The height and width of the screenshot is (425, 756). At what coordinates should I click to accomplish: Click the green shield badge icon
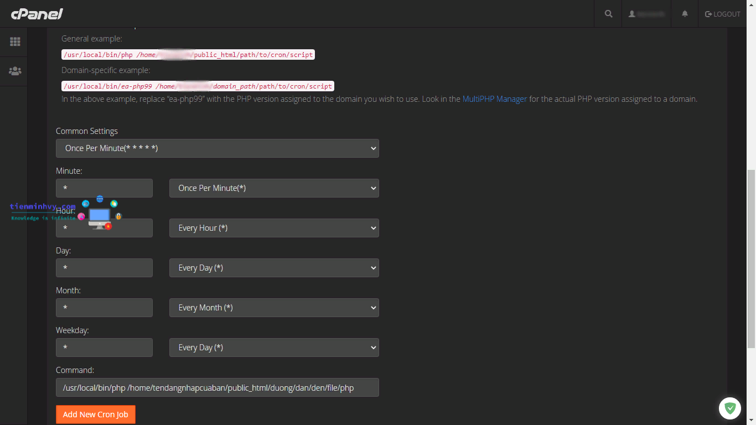730,408
